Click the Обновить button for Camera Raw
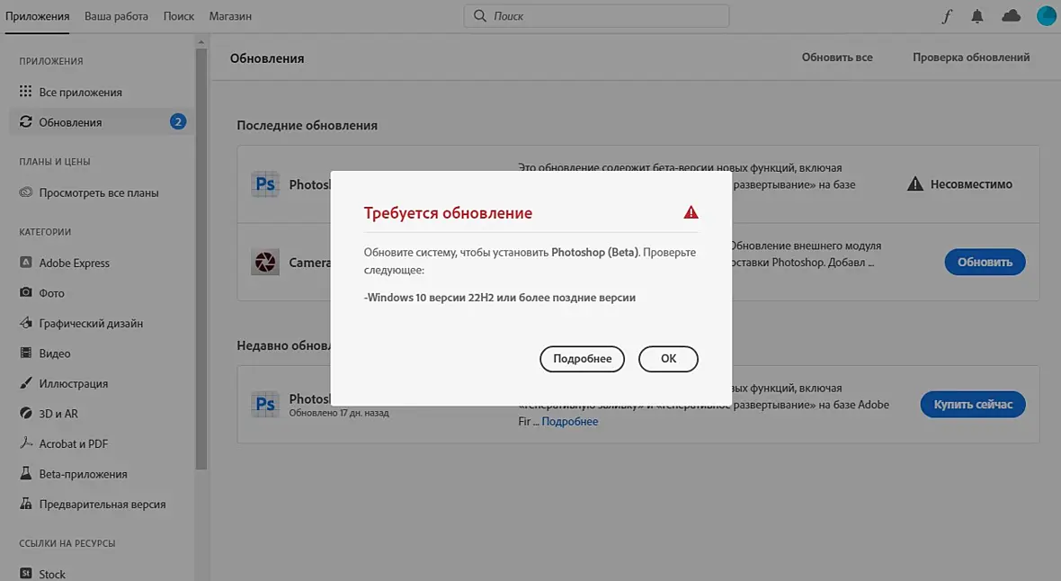This screenshot has height=581, width=1061. click(x=985, y=262)
